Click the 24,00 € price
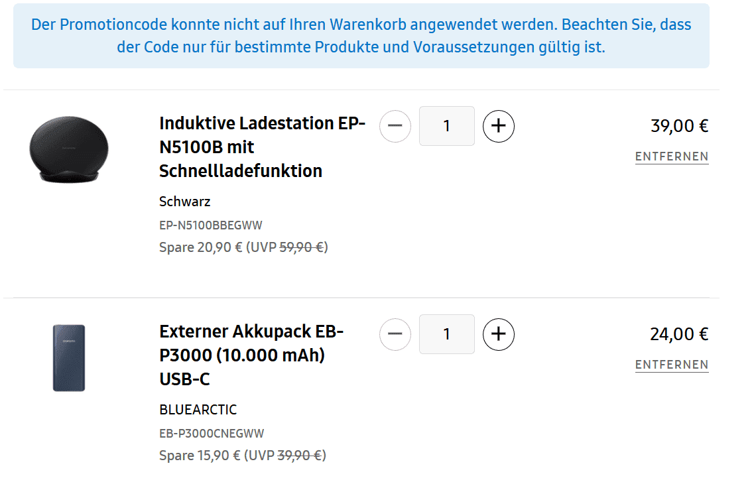Screen dimensions: 756x490 coord(679,334)
